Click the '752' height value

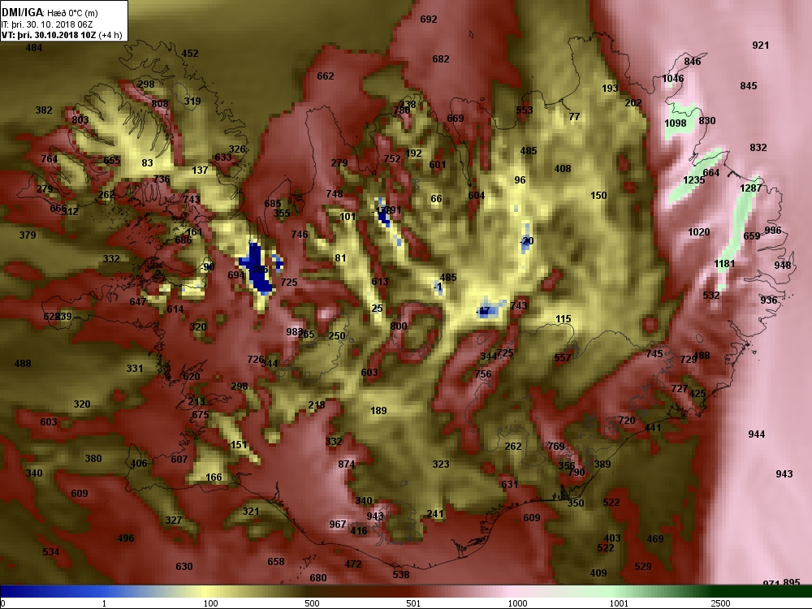(x=392, y=159)
